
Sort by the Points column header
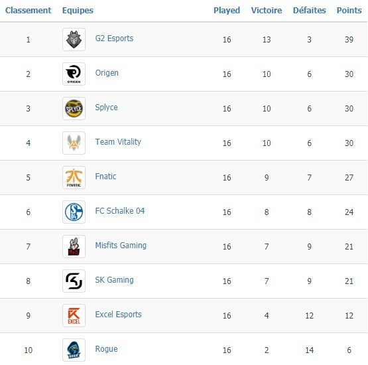[x=349, y=11]
